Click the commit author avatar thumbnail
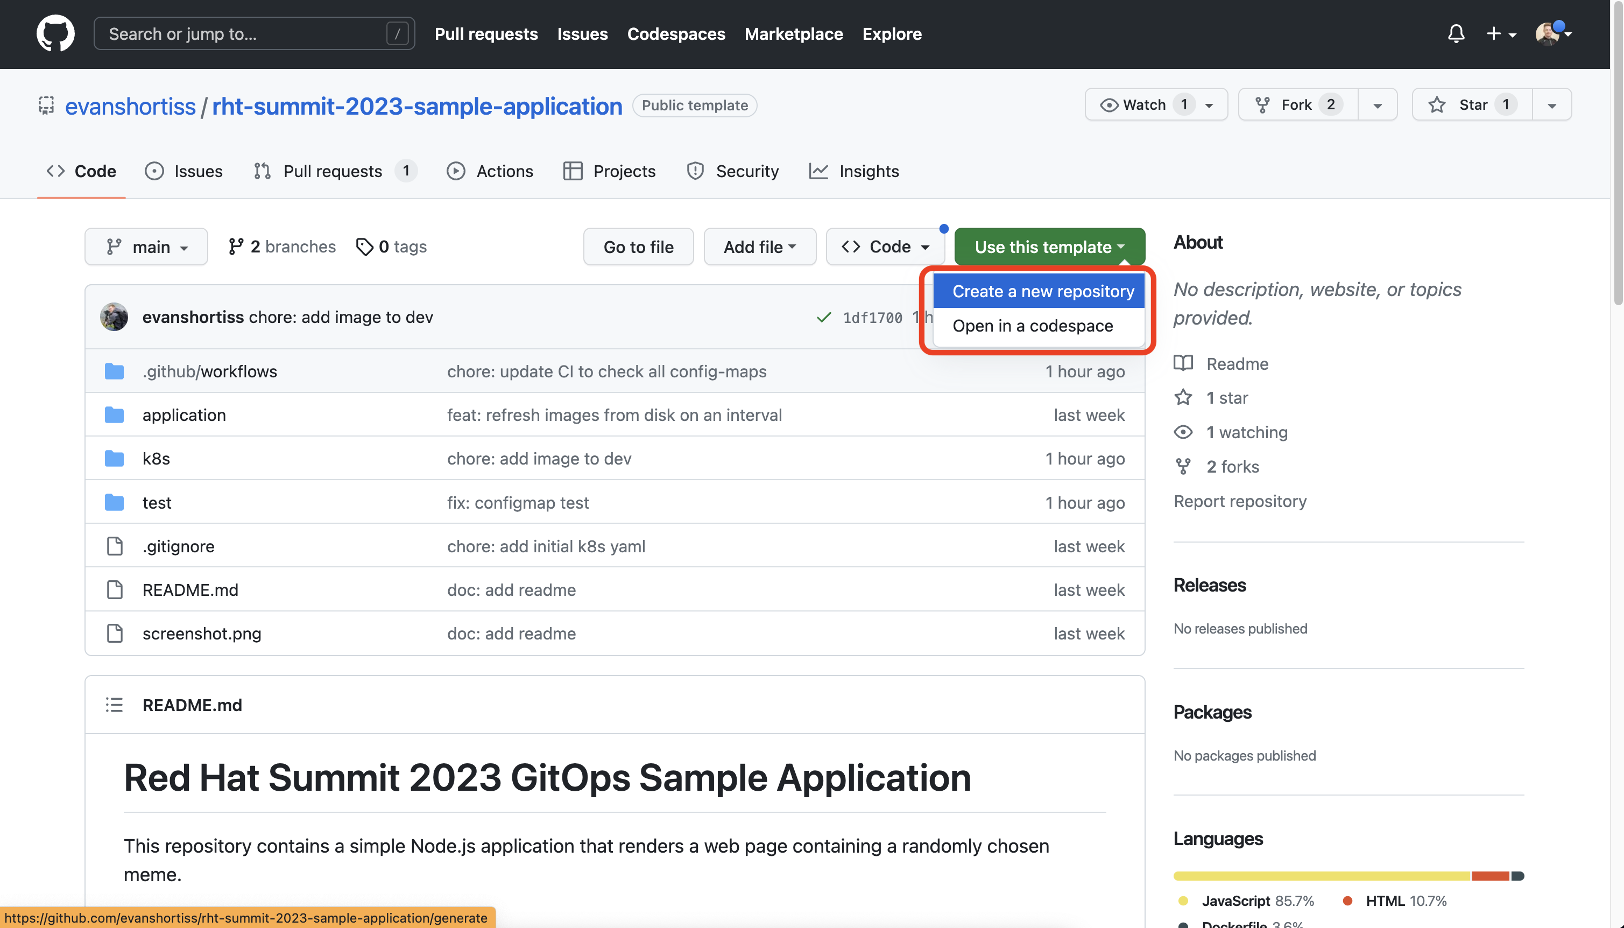This screenshot has width=1624, height=928. point(114,317)
